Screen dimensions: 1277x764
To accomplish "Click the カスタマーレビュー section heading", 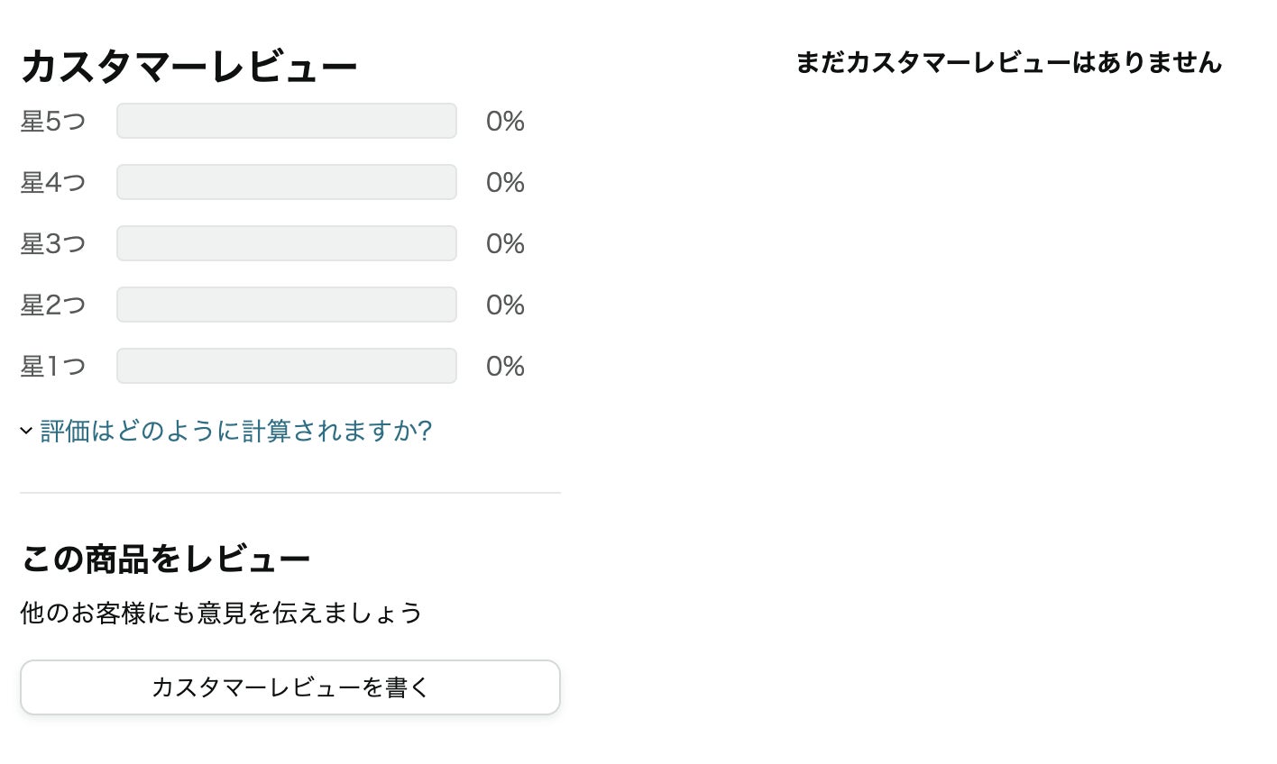I will click(x=189, y=67).
